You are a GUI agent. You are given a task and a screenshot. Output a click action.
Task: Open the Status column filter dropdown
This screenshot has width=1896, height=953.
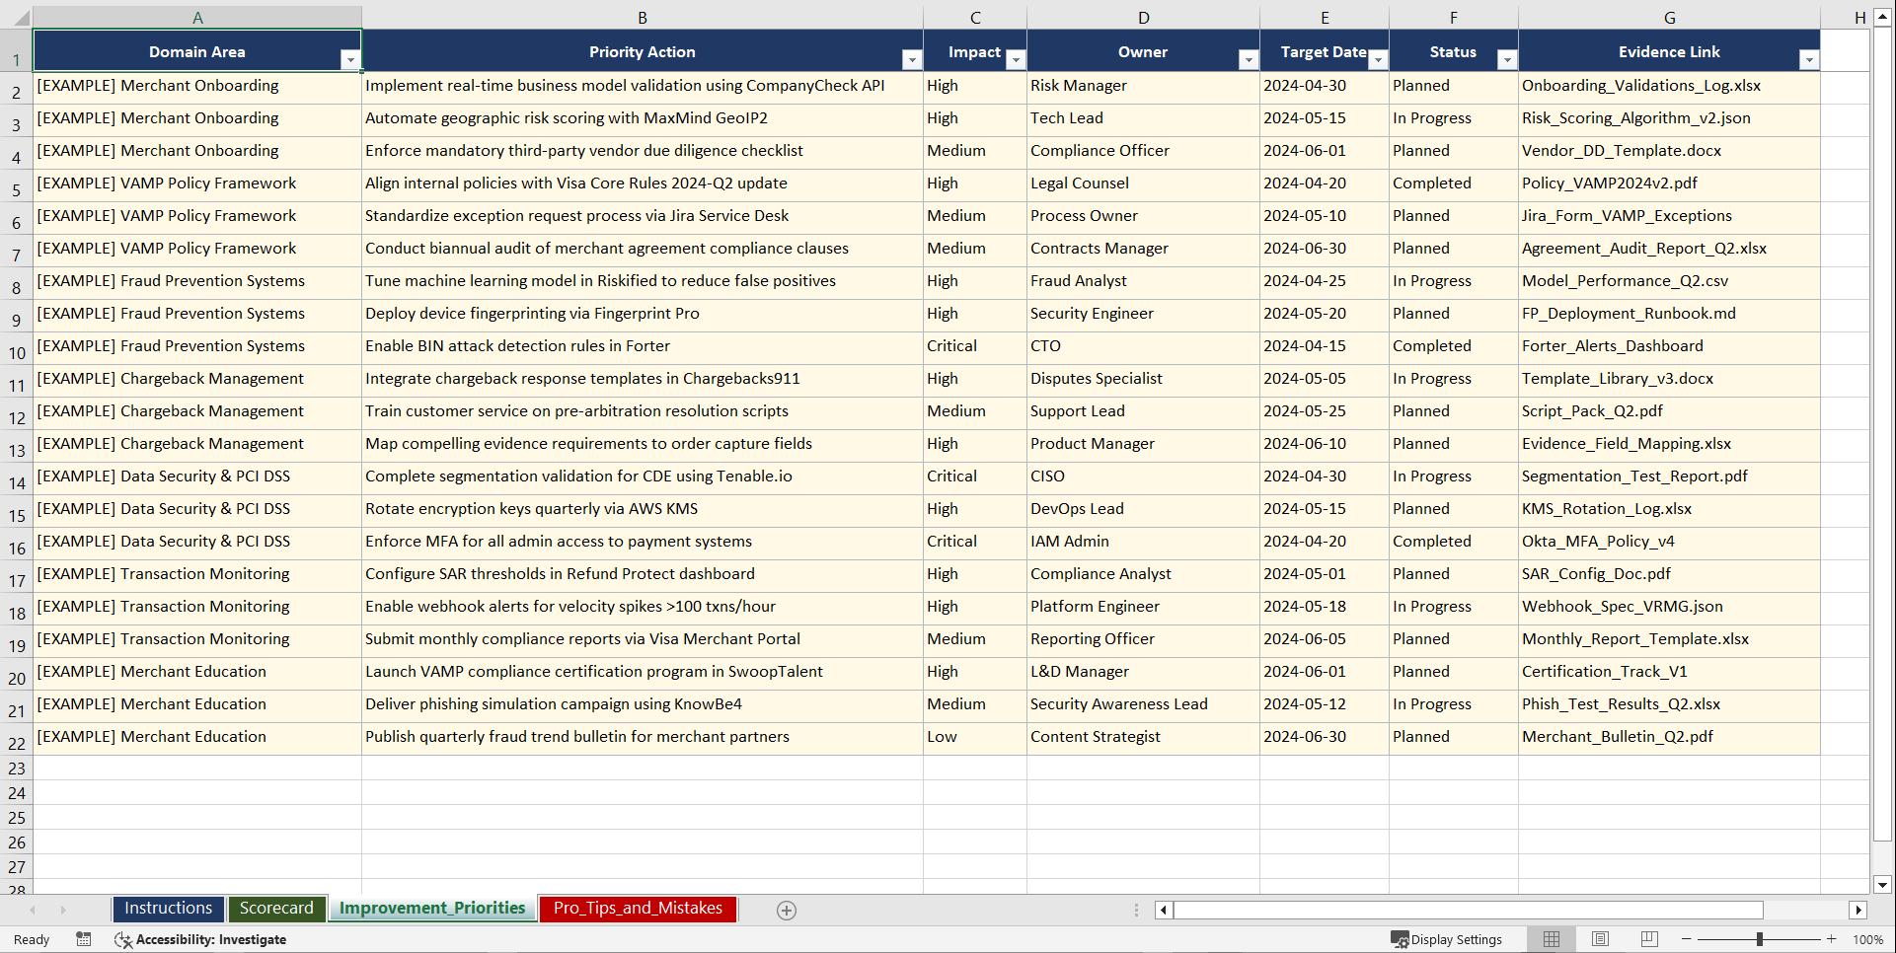coord(1507,60)
